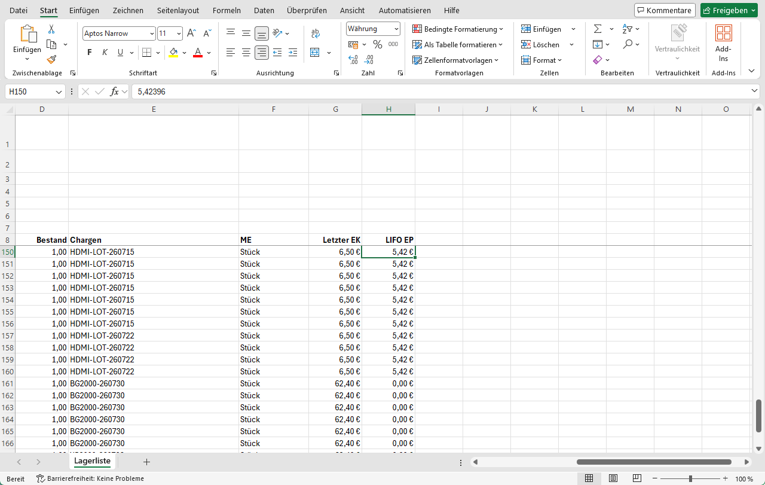Screen dimensions: 765x485
Task: Open Bedingte Formatierung dropdown
Action: [x=458, y=29]
